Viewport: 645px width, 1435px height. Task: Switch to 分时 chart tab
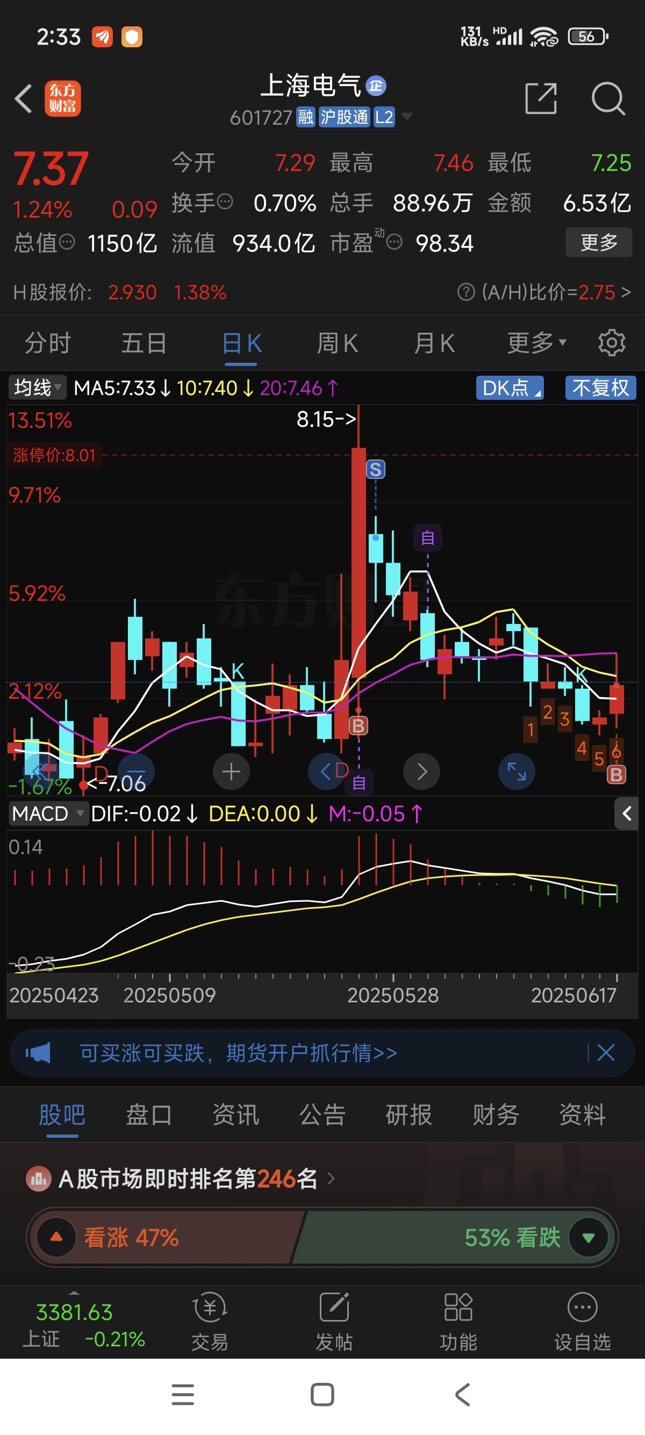tap(48, 342)
